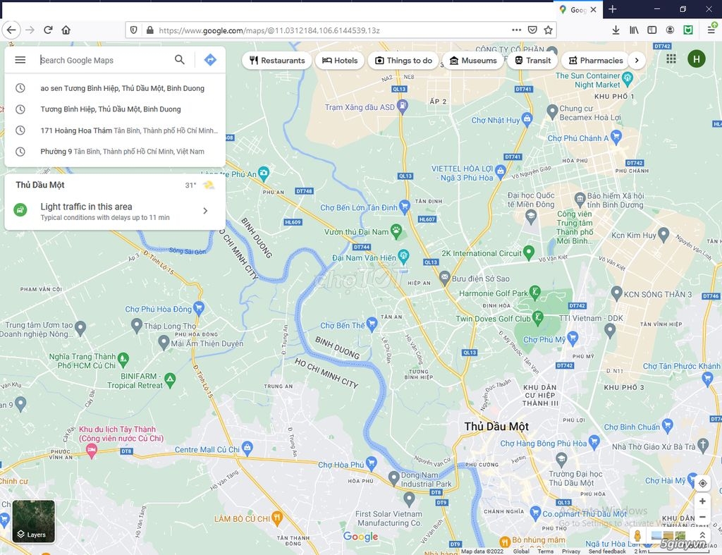Click the search magnifier icon
Image resolution: width=722 pixels, height=555 pixels.
[180, 59]
